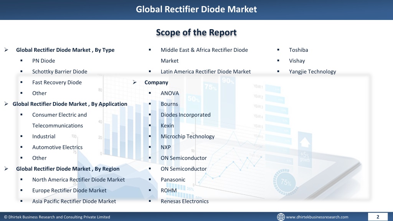Select 'Microchip Technology' company entry

[x=187, y=136]
